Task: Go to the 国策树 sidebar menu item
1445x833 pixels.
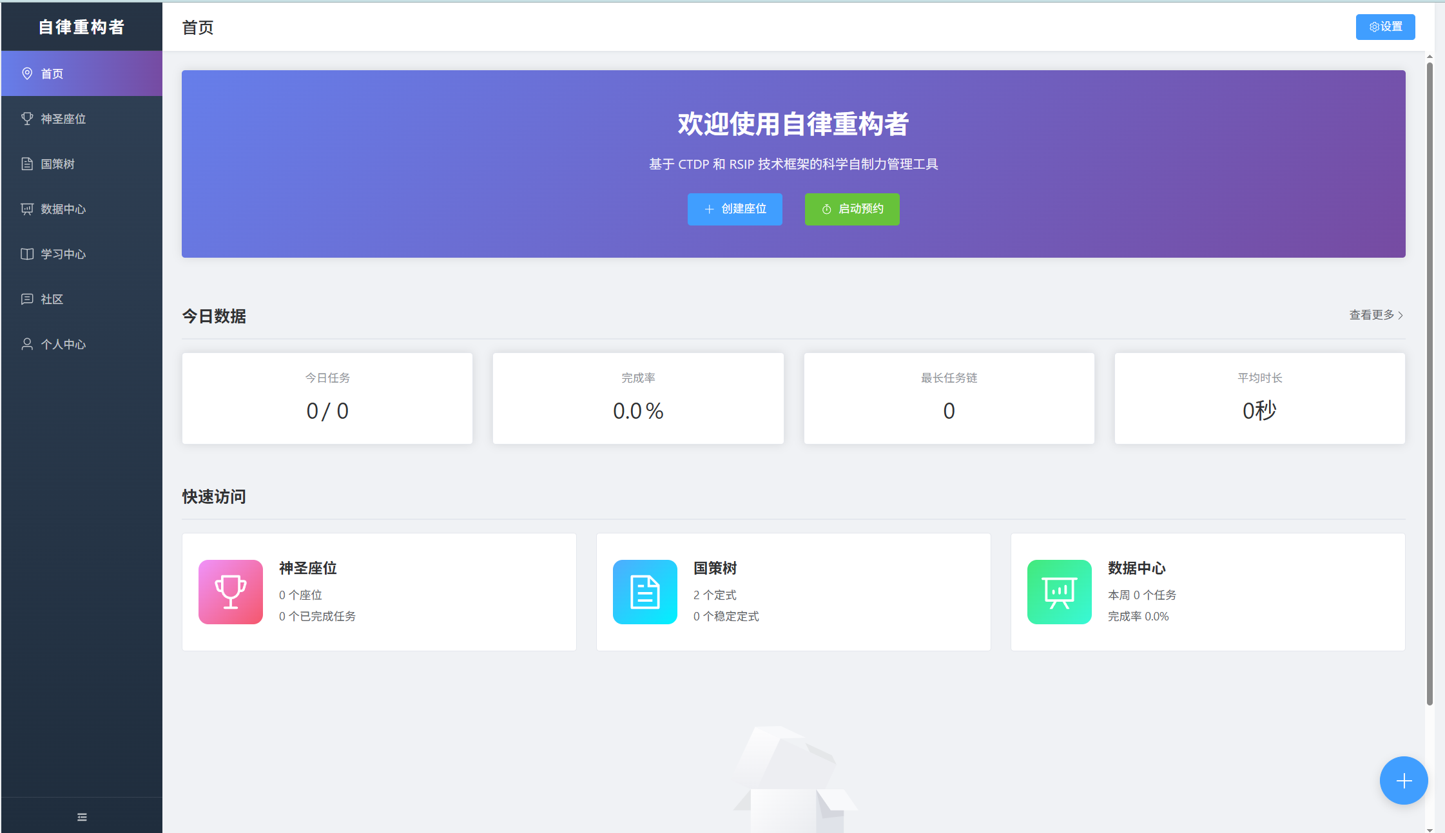Action: [x=82, y=164]
